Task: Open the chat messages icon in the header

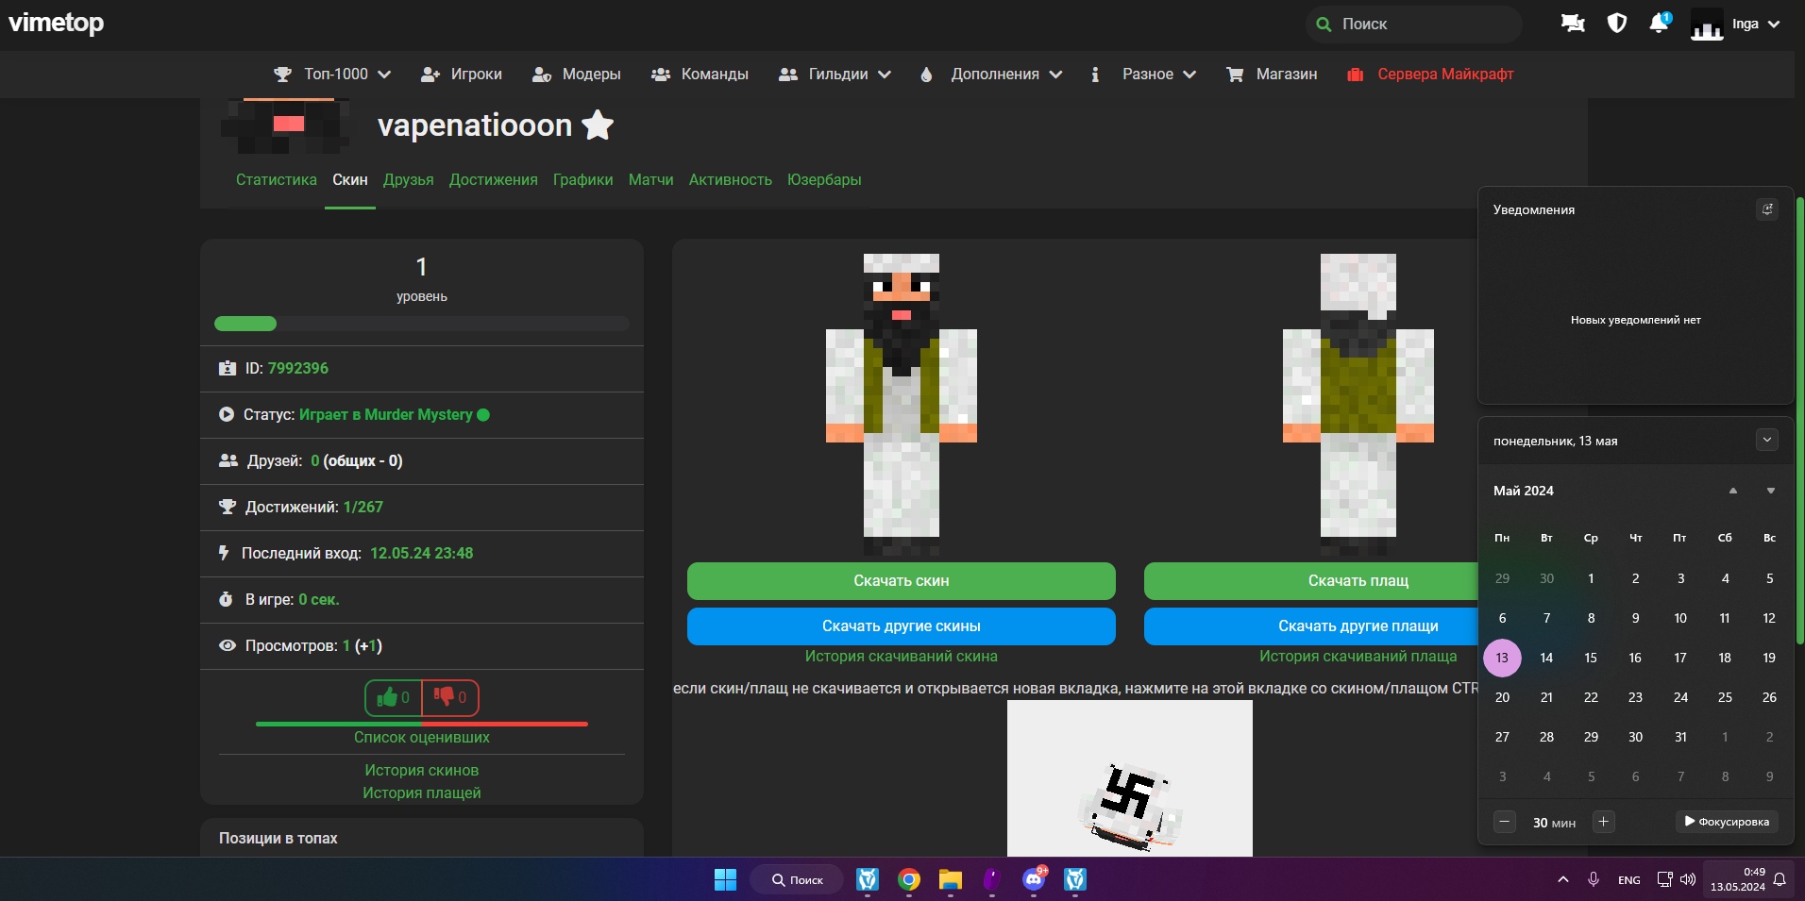Action: coord(1573,24)
